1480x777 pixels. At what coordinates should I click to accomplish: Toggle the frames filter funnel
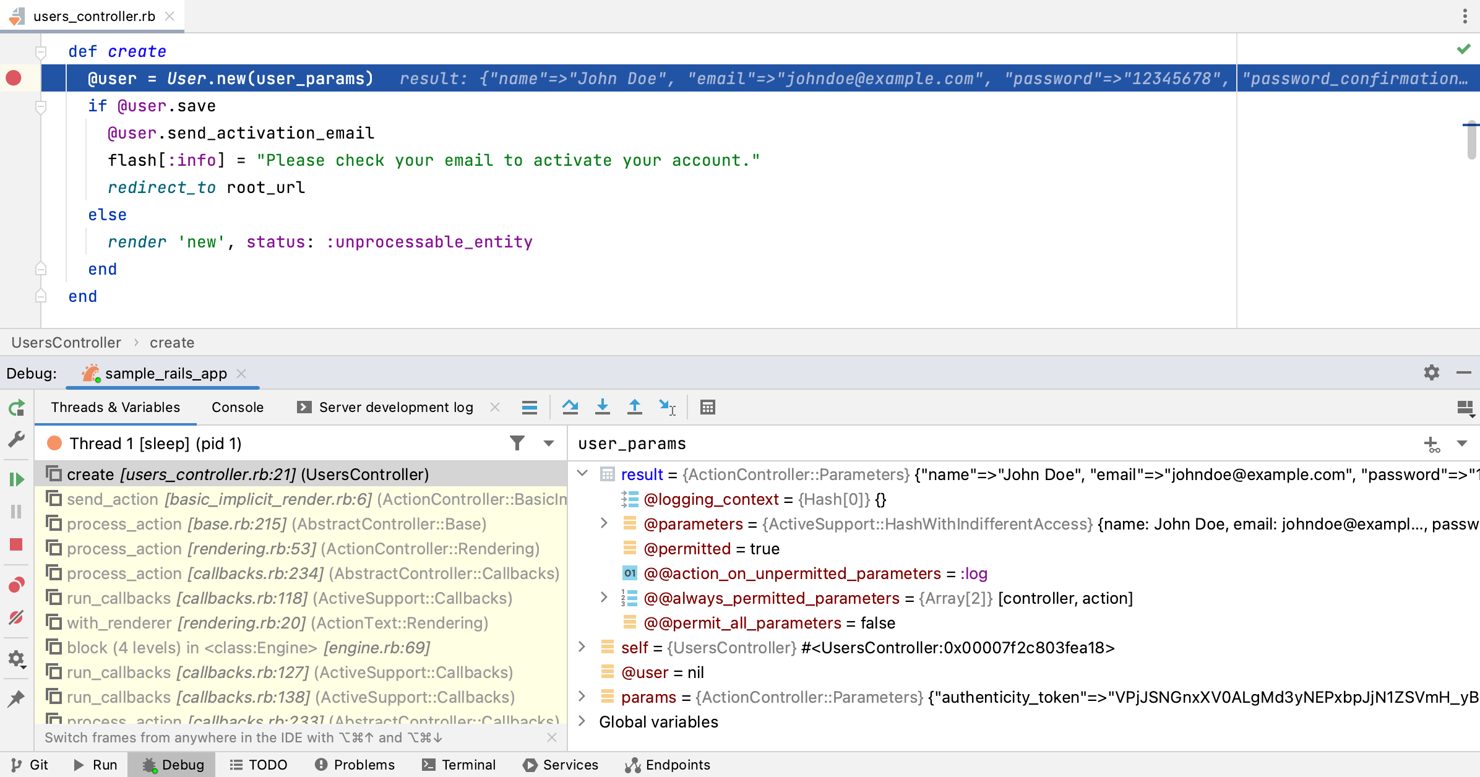517,443
